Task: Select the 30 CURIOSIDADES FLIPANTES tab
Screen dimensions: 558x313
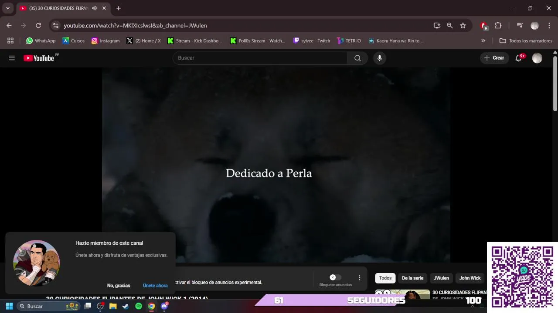Action: [x=58, y=8]
